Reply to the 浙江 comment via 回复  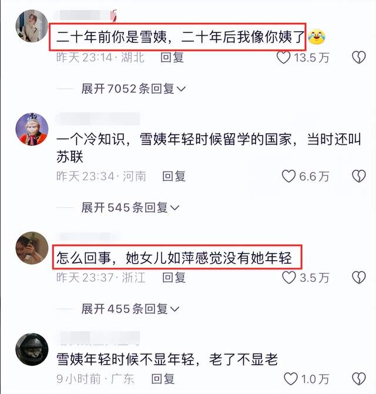click(x=174, y=277)
